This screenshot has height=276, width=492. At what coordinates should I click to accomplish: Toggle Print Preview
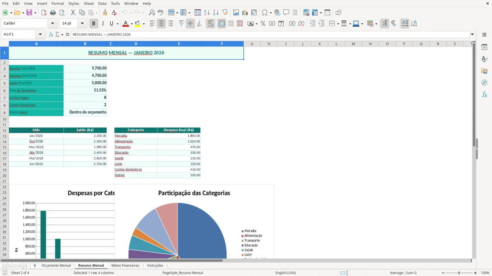(x=62, y=13)
